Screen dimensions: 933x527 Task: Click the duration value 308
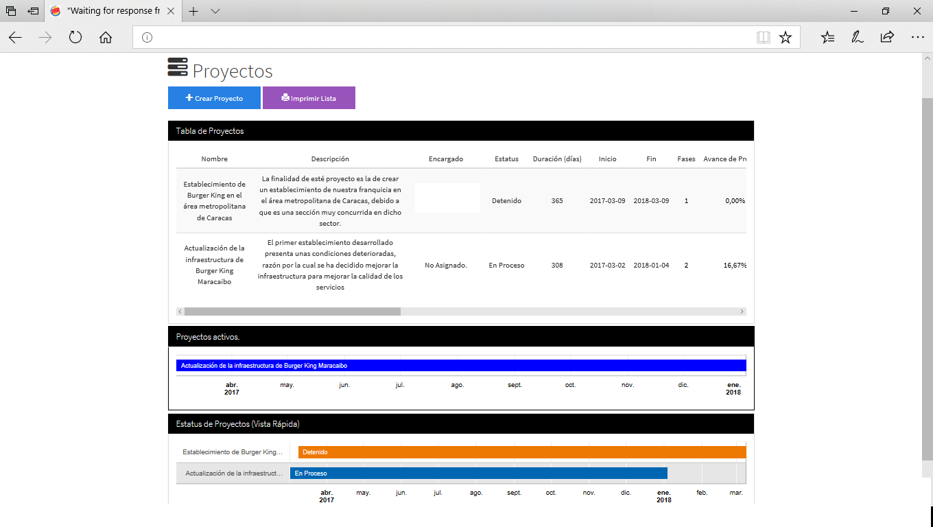pyautogui.click(x=557, y=265)
